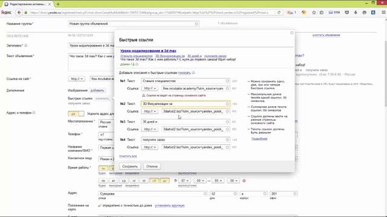Open the browser hamburger menu
The image size is (387, 217).
[x=383, y=12]
